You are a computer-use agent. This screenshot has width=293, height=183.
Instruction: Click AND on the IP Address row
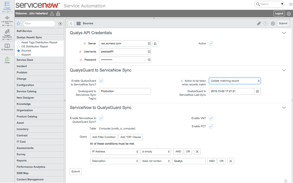(x=178, y=151)
